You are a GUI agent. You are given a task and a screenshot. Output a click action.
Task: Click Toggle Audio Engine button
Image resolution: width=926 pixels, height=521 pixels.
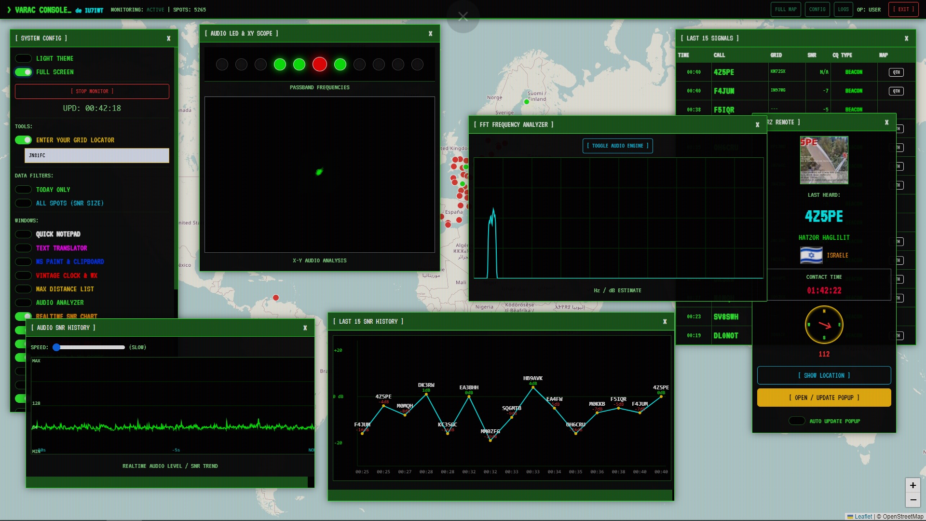(617, 146)
